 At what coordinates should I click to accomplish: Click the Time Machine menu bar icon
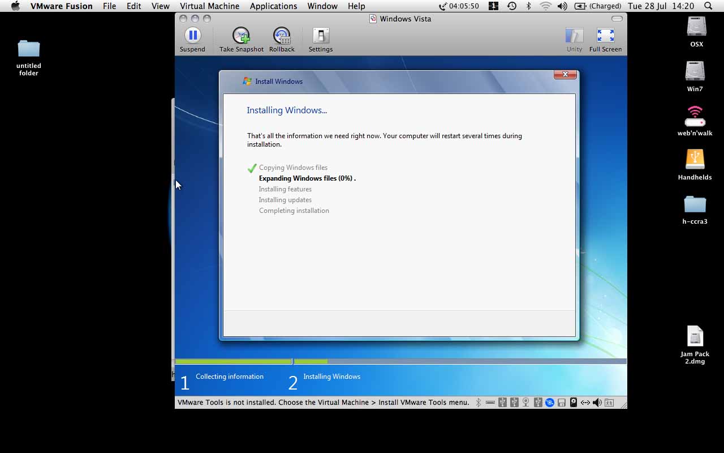[511, 6]
